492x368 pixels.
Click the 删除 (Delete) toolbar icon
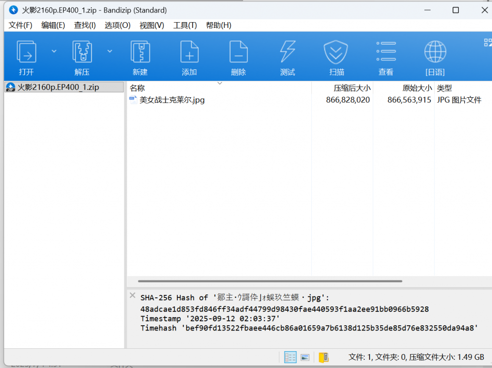click(x=238, y=52)
